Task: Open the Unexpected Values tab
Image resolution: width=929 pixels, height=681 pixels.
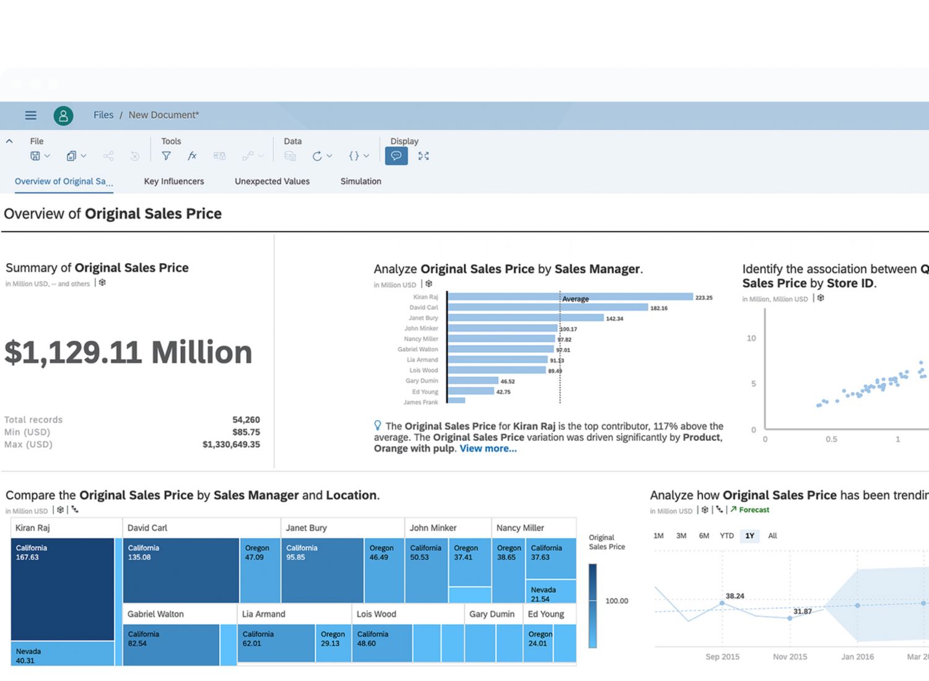Action: point(272,181)
